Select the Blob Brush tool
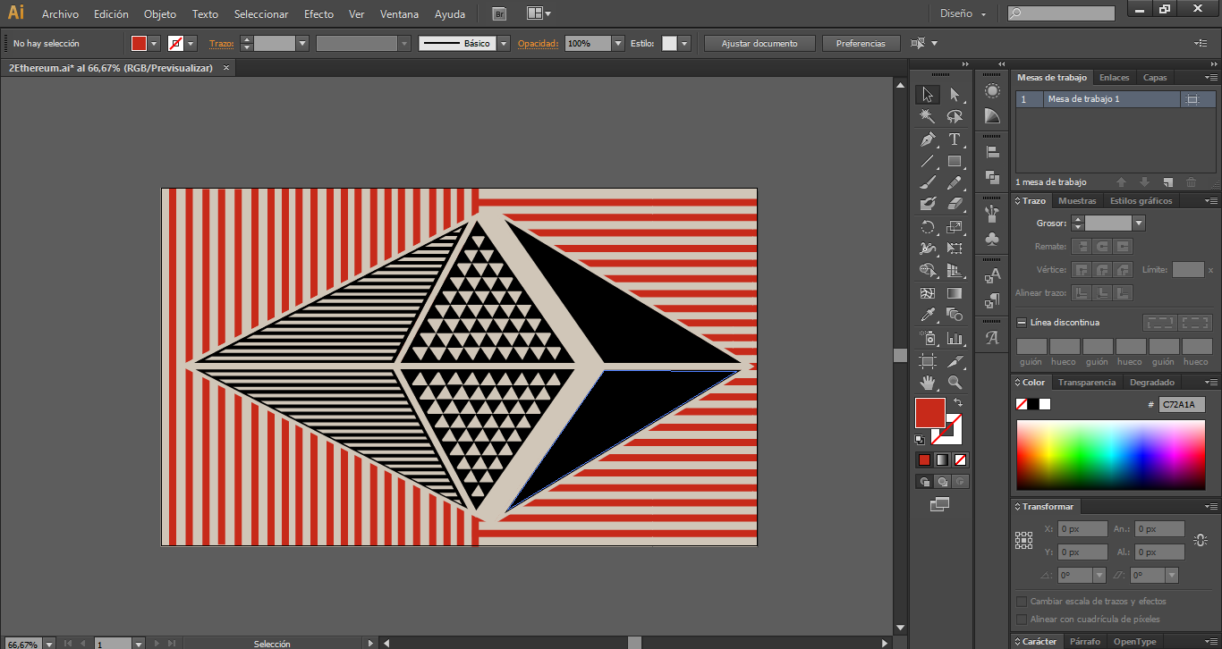Screen dimensions: 1222x649 click(928, 205)
